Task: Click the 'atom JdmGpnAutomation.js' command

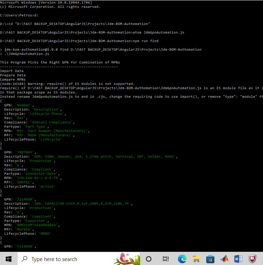Action: [x=159, y=32]
